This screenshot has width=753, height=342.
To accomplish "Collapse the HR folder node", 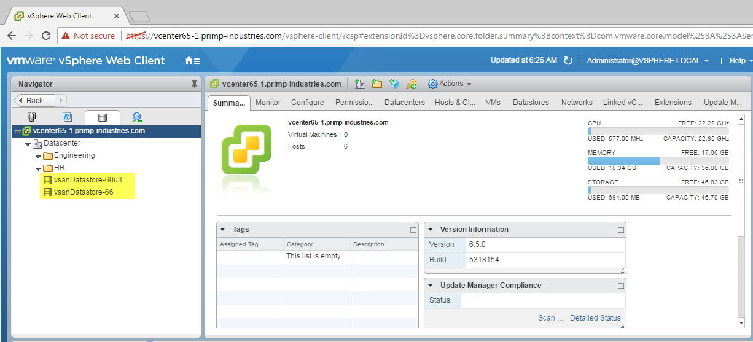I will [x=39, y=168].
